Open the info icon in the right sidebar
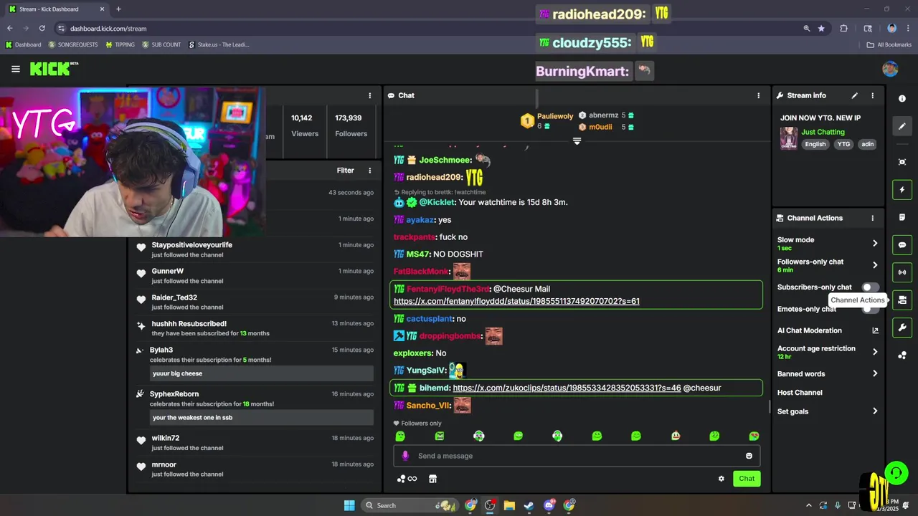This screenshot has height=516, width=918. (902, 98)
